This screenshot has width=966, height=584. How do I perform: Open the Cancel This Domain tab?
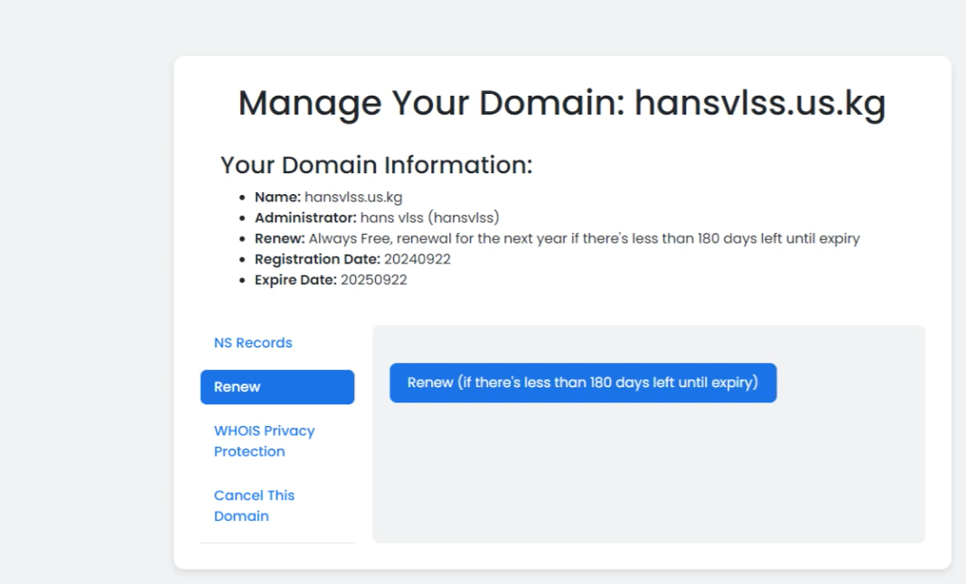click(254, 505)
